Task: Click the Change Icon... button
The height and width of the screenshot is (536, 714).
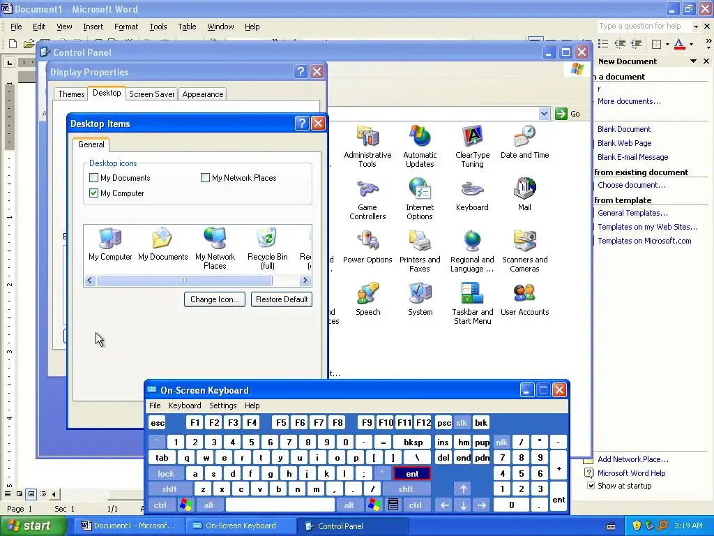Action: (215, 299)
